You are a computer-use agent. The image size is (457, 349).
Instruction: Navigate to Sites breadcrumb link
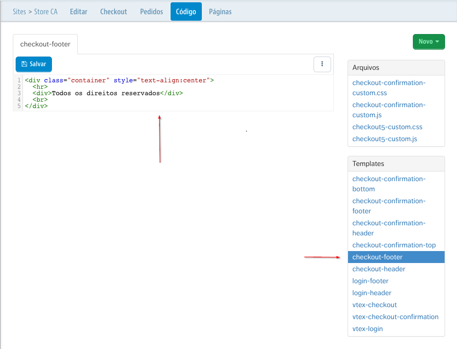[x=19, y=11]
